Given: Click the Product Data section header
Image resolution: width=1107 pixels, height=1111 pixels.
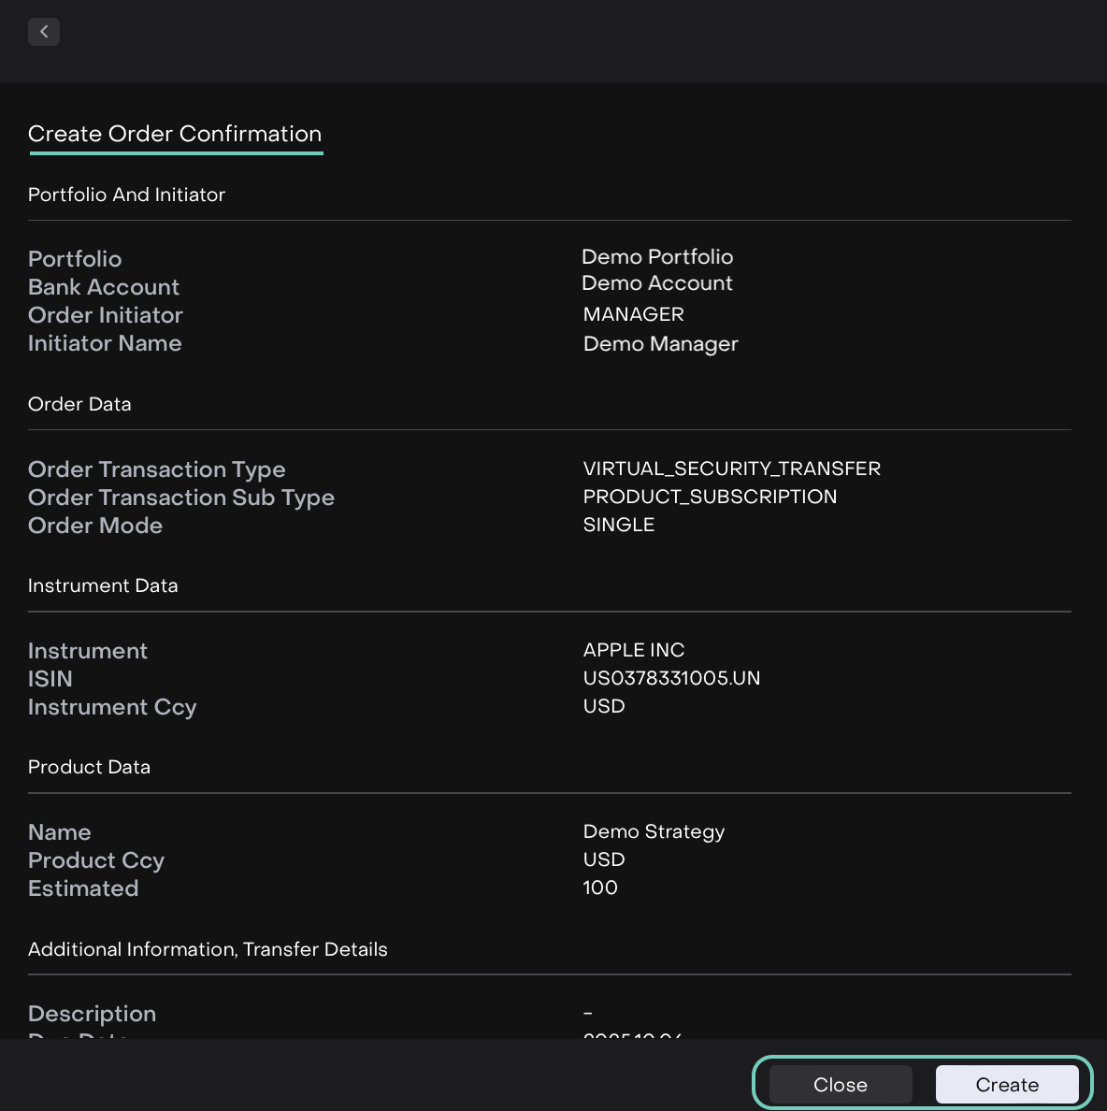Looking at the screenshot, I should pyautogui.click(x=89, y=767).
